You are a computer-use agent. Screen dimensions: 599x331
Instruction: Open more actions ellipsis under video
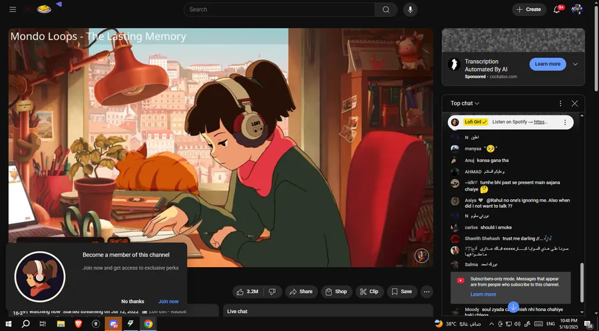point(427,292)
